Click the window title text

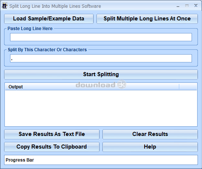point(55,6)
